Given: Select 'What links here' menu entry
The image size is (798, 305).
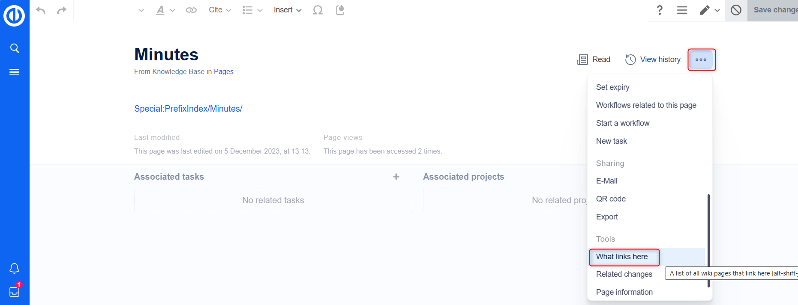Looking at the screenshot, I should (622, 257).
